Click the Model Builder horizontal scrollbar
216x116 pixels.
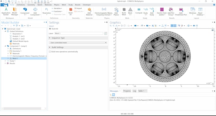22,108
